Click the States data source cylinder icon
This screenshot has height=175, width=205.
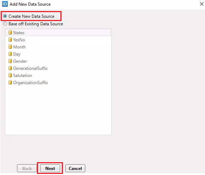pyautogui.click(x=10, y=32)
